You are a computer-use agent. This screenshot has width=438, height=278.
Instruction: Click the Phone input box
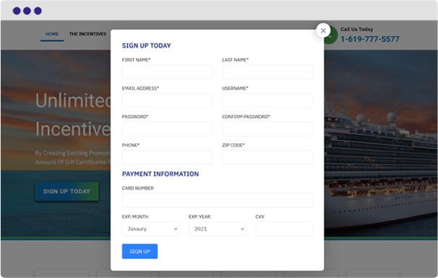(167, 157)
